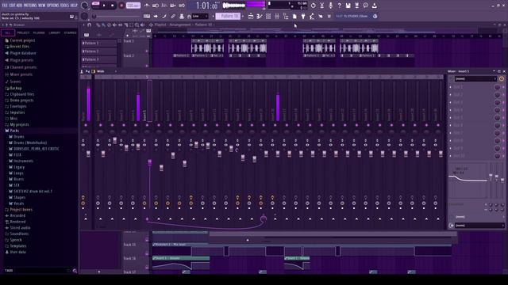Click the 1:01:00 time display
The width and height of the screenshot is (508, 285).
206,6
